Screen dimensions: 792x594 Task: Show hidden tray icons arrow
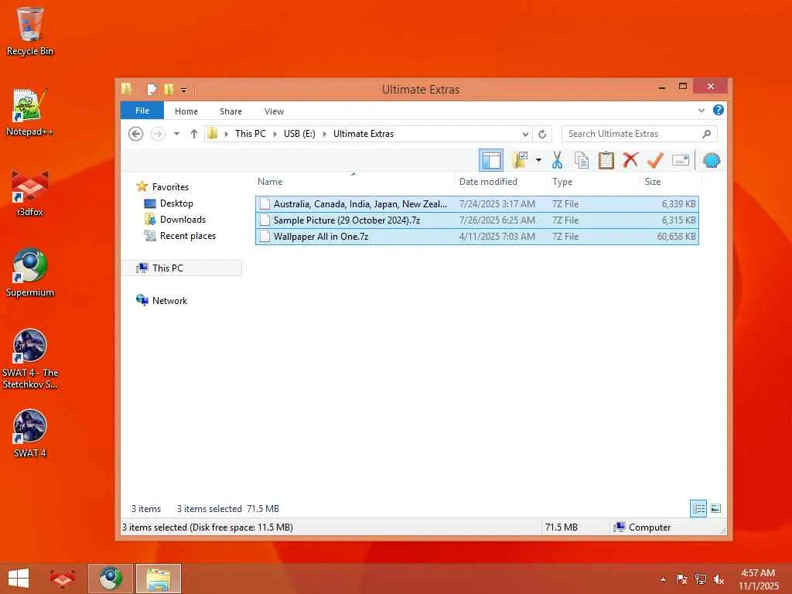pos(663,579)
